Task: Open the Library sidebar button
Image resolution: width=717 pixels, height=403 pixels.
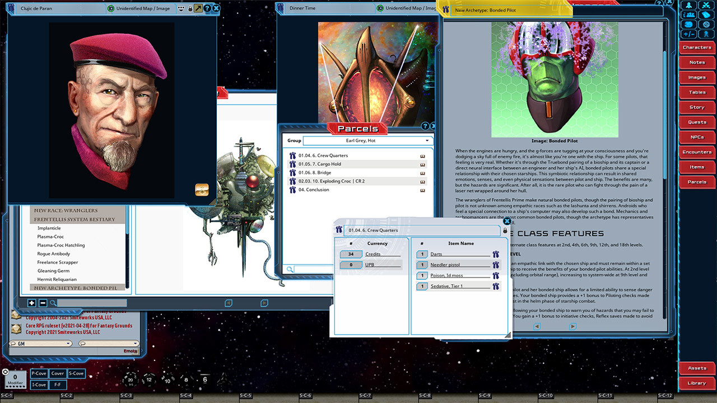Action: [697, 383]
